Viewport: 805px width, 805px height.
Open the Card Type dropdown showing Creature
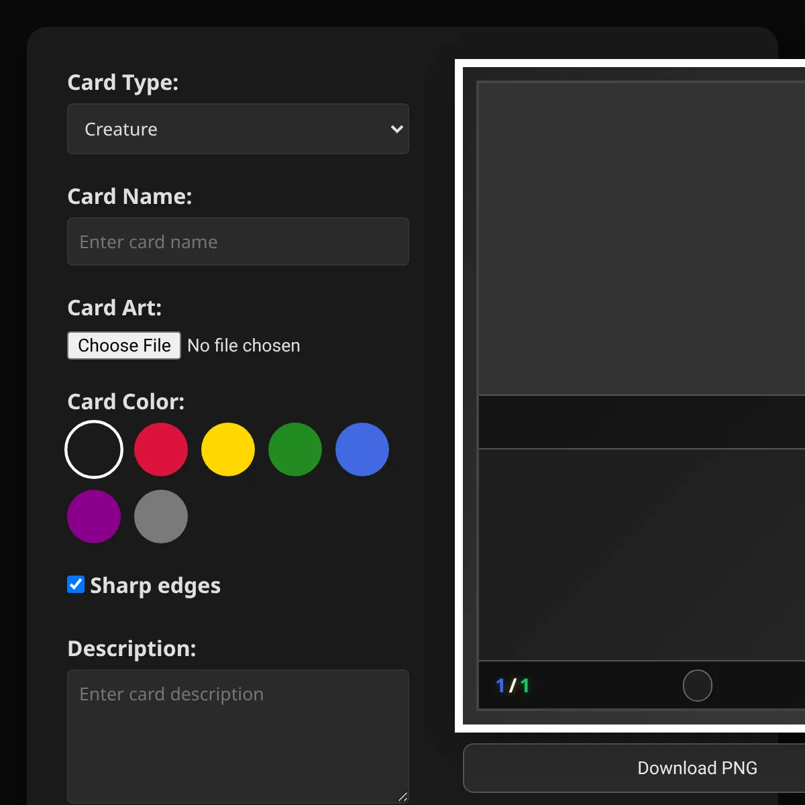(238, 129)
